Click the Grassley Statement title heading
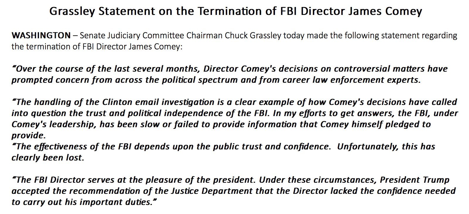Viewport: 469px width, 214px height. point(236,11)
